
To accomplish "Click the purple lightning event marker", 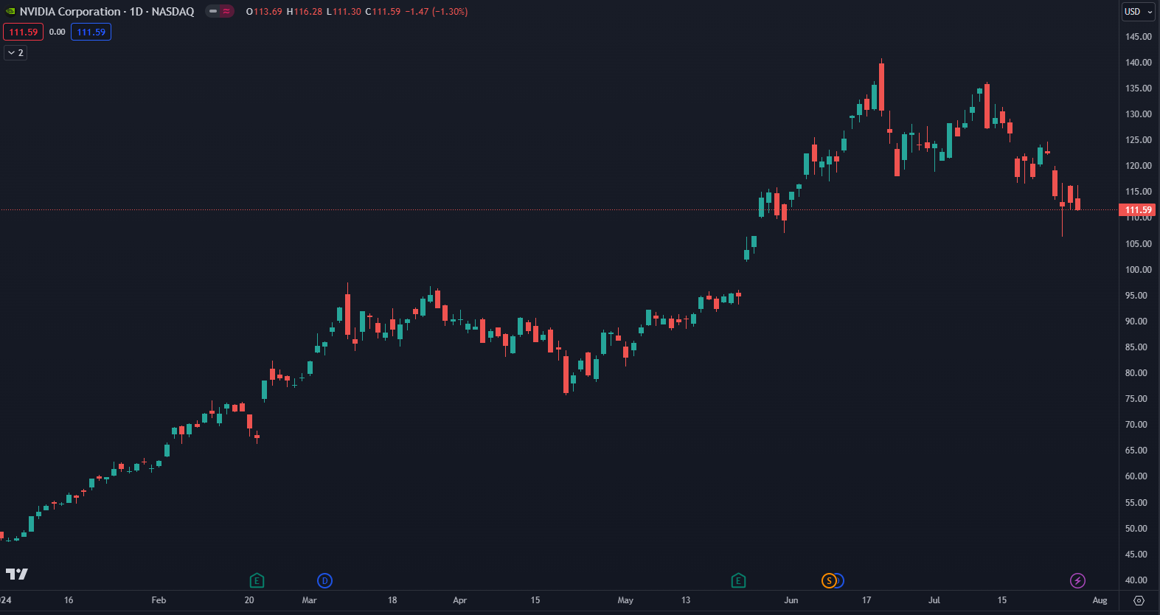I will (x=1077, y=580).
